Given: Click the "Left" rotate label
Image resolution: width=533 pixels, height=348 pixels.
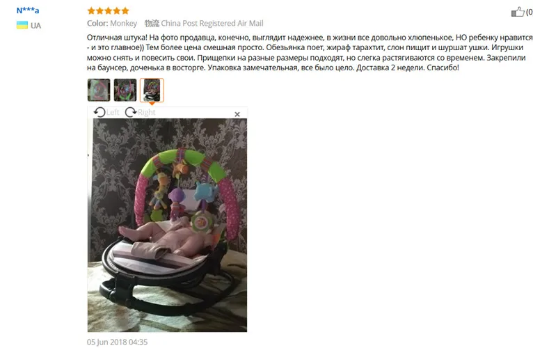Looking at the screenshot, I should click(x=113, y=112).
